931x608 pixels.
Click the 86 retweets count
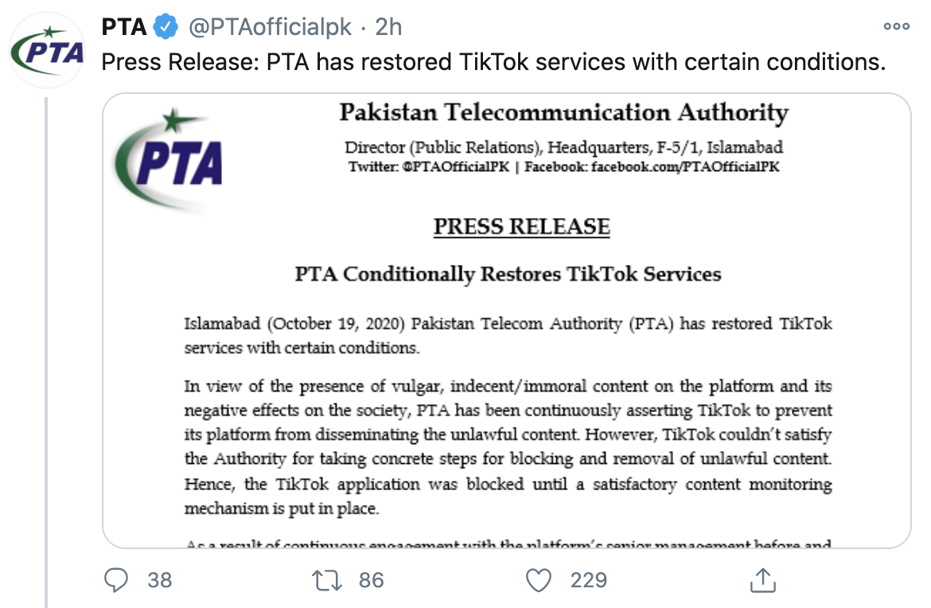tap(371, 580)
